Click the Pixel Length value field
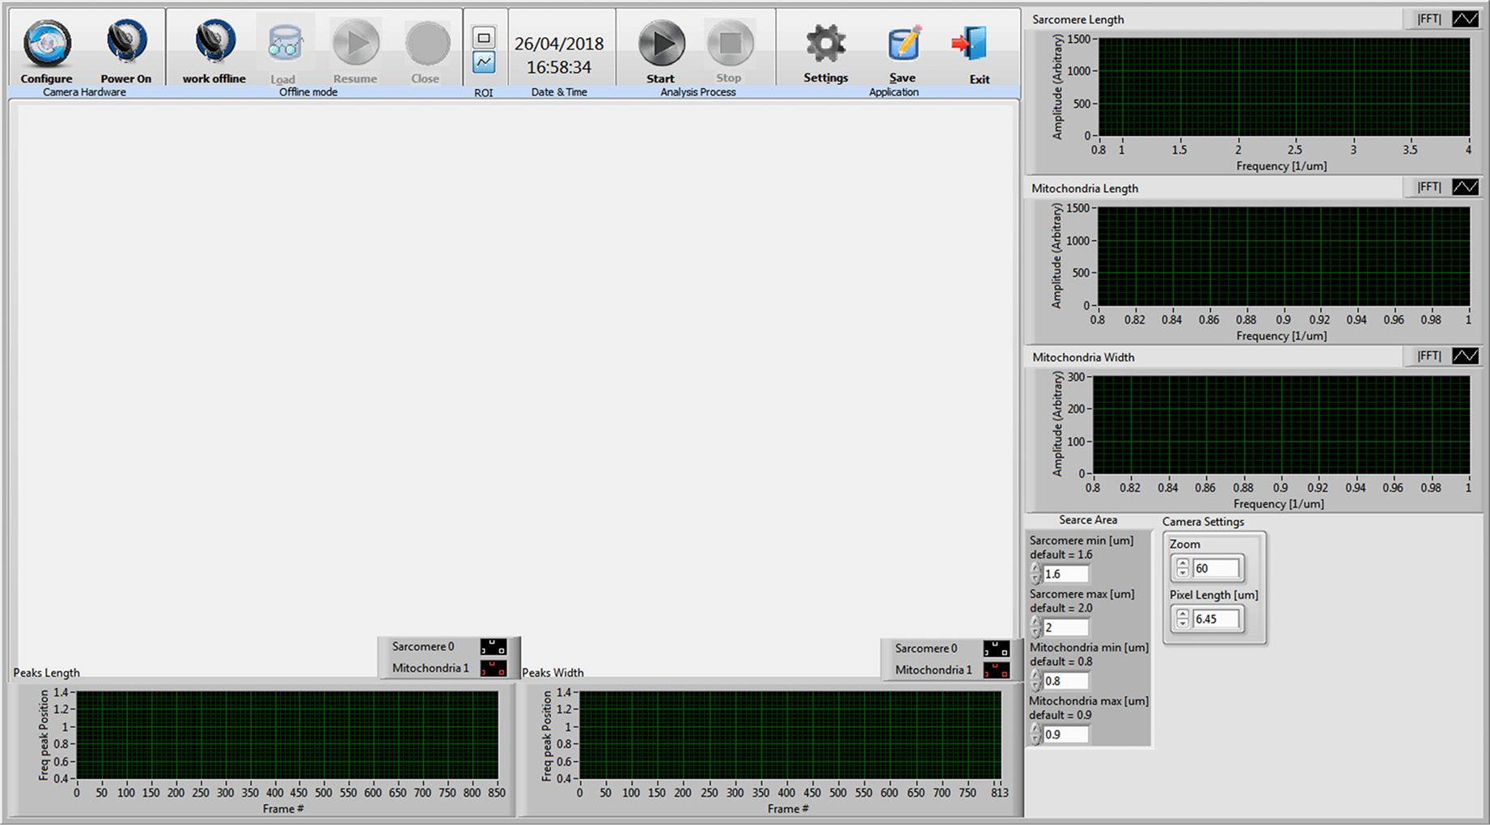Image resolution: width=1490 pixels, height=825 pixels. pos(1216,620)
